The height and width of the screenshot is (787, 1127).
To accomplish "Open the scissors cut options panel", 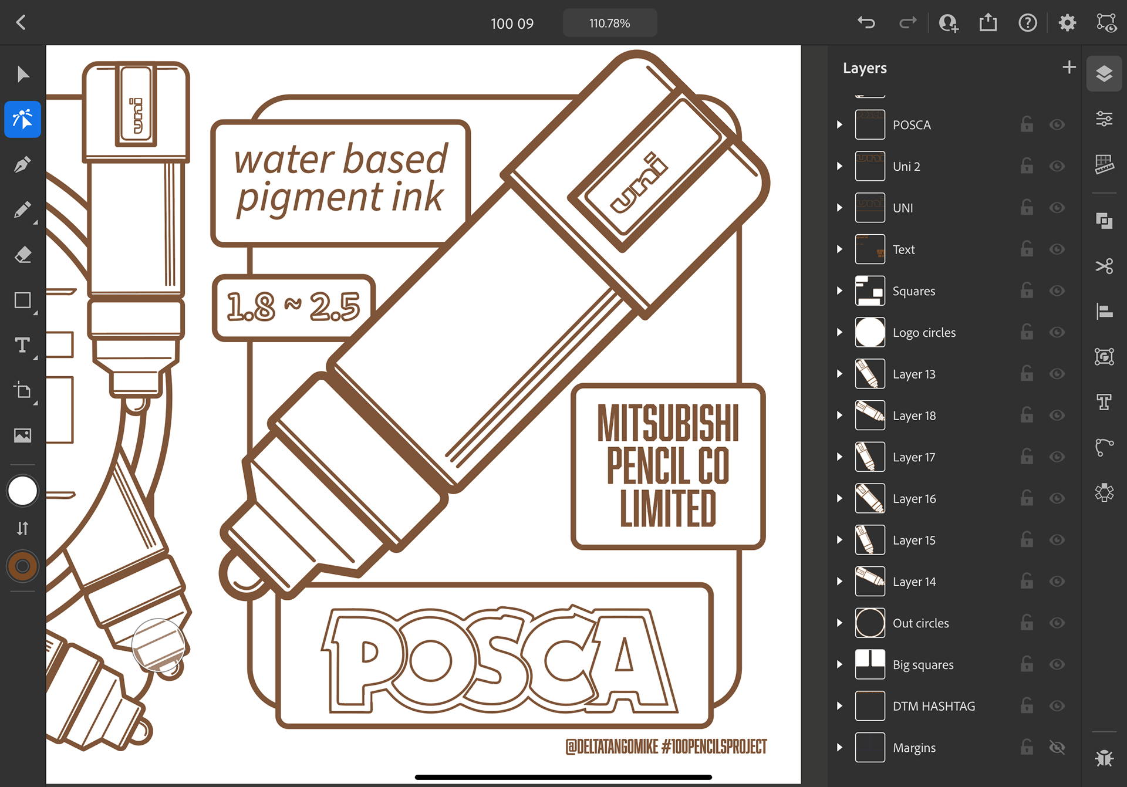I will [1104, 266].
